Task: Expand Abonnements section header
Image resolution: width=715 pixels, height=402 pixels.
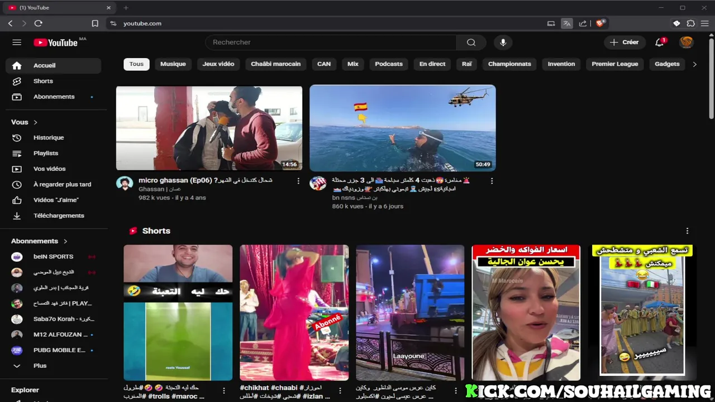Action: [39, 241]
